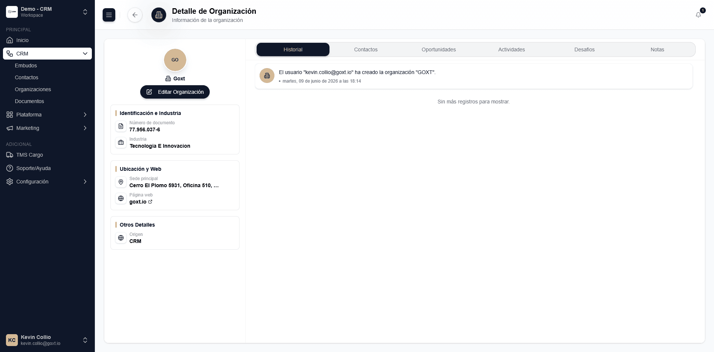Click the TMS Cargo truck icon
The height and width of the screenshot is (352, 714).
click(10, 155)
